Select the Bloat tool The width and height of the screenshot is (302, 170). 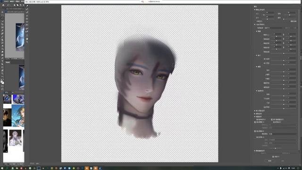[x=27, y=22]
